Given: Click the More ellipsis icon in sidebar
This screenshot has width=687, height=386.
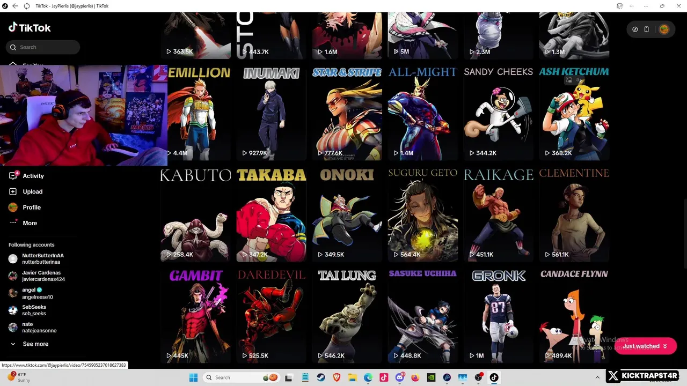Looking at the screenshot, I should 13,222.
